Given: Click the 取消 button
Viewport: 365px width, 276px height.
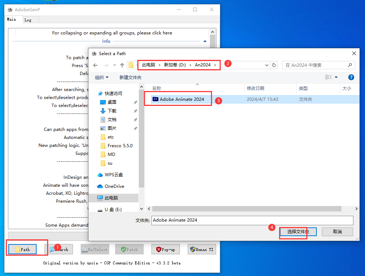Looking at the screenshot, I should click(x=337, y=231).
